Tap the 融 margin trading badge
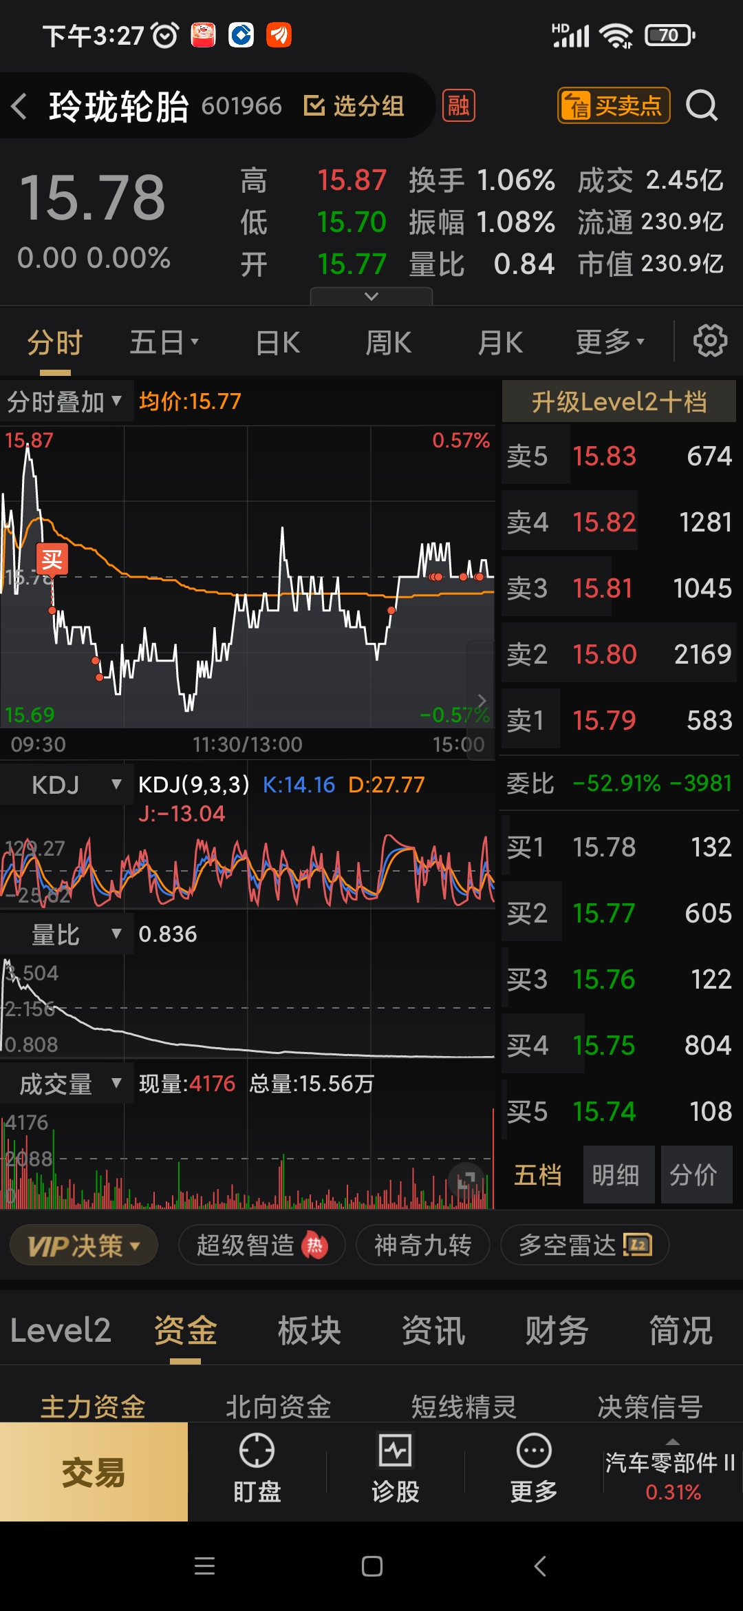 coord(458,105)
